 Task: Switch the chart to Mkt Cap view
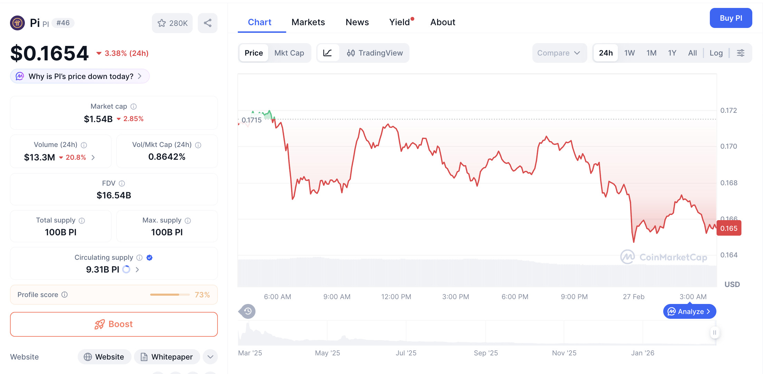(x=289, y=53)
